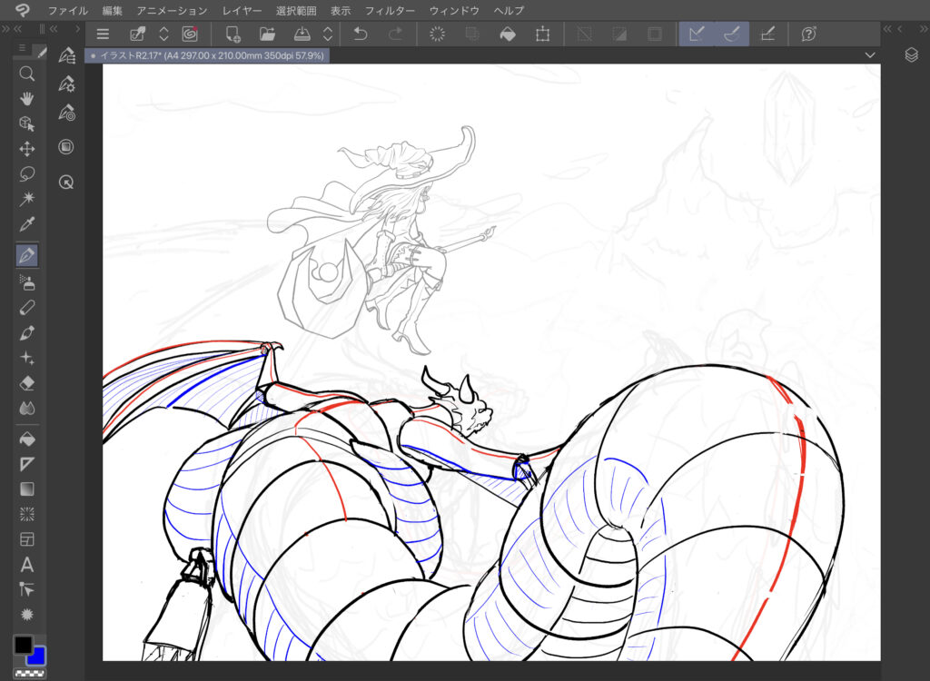Image resolution: width=930 pixels, height=681 pixels.
Task: Select the Auto select magic wand tool
Action: [27, 199]
